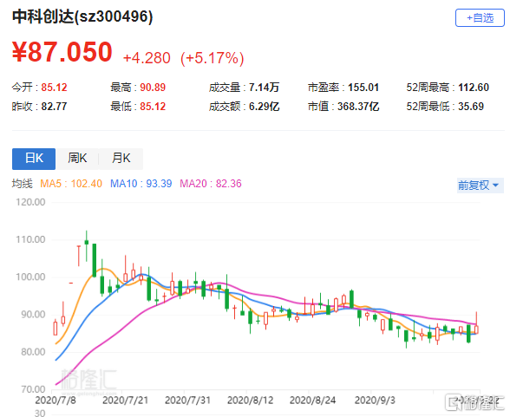Select the 100.00 y-axis price label
The height and width of the screenshot is (417, 510).
[30, 277]
